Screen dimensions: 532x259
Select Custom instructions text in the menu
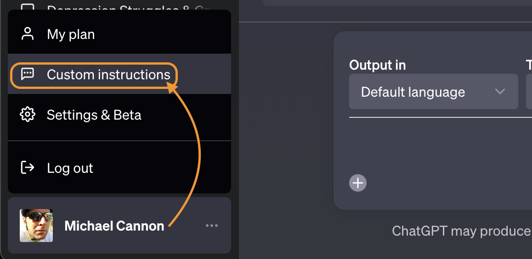(108, 75)
